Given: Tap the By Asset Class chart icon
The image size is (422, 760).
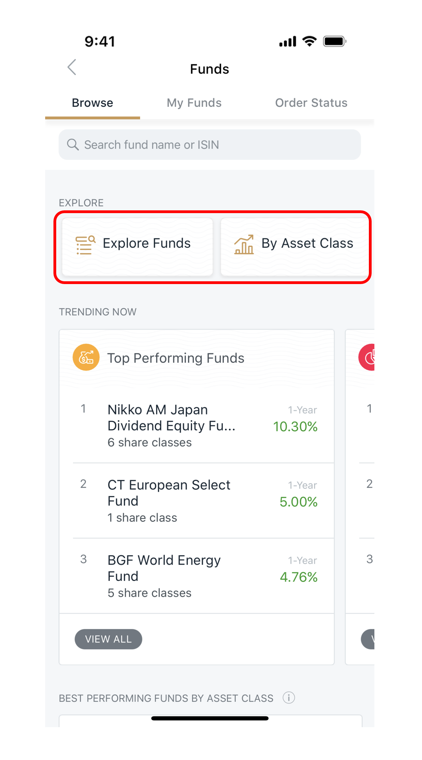Looking at the screenshot, I should pyautogui.click(x=244, y=245).
